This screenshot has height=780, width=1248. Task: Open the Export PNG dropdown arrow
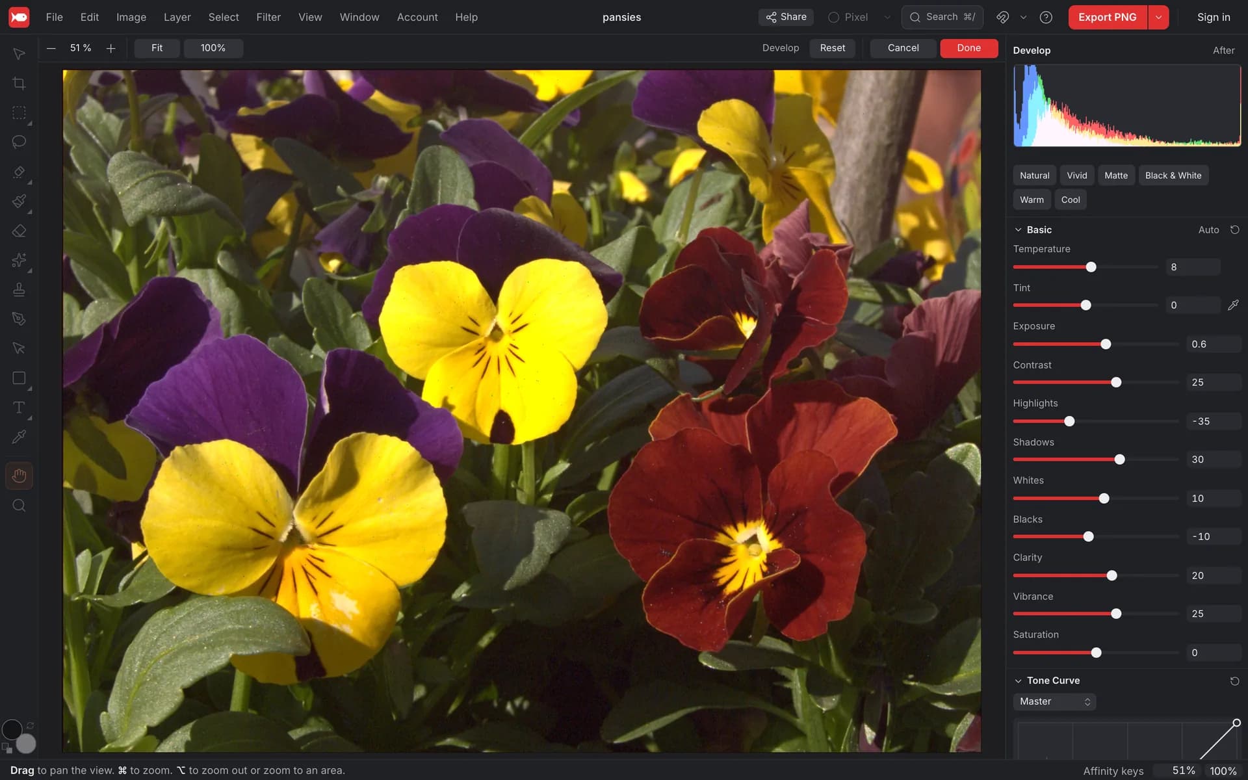pos(1158,17)
